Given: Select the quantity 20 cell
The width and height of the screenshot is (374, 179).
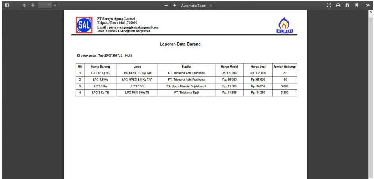Looking at the screenshot, I should [x=285, y=73].
